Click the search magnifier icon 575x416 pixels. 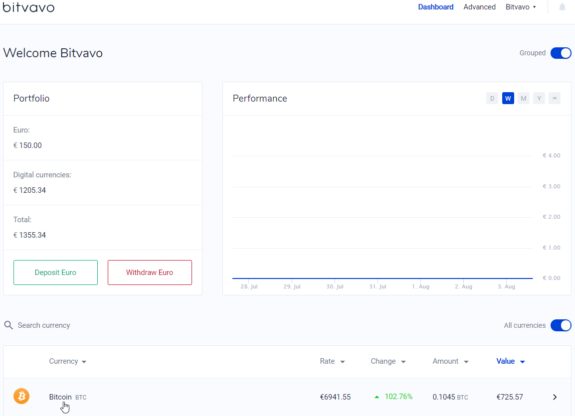coord(8,325)
